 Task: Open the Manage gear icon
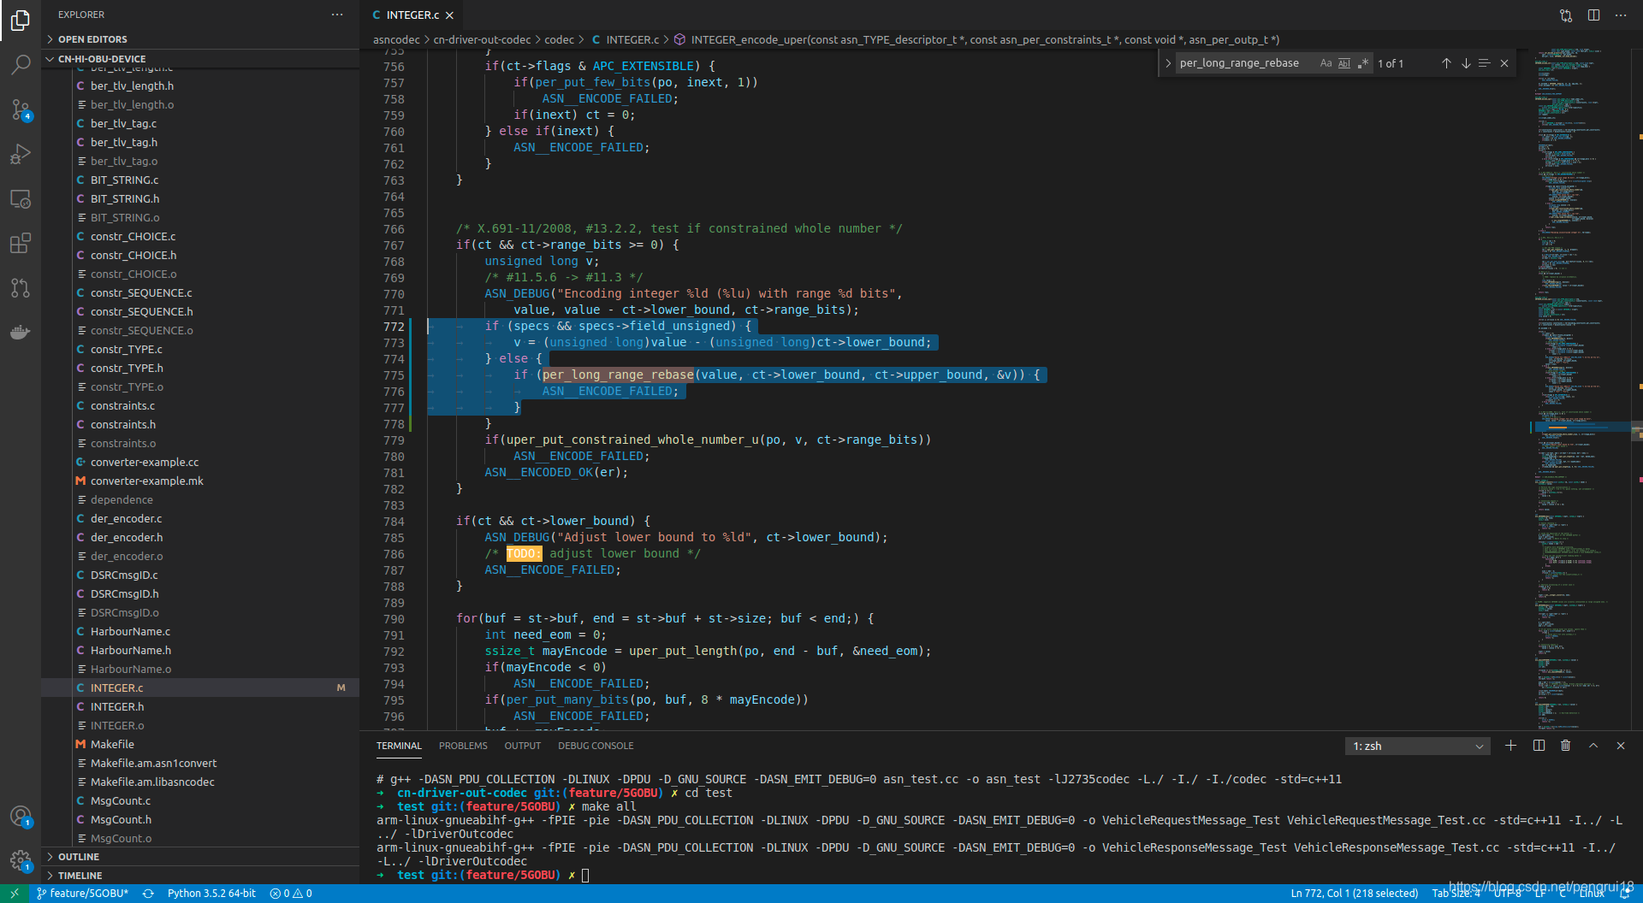click(21, 860)
